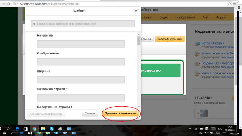
Task: Click Обновить предпросмотр button
Action: tap(46, 114)
